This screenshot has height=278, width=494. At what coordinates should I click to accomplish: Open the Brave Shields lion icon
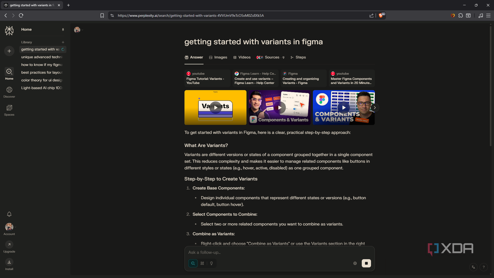coord(381,15)
